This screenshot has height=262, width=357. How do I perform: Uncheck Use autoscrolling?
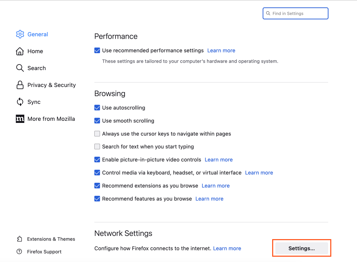(97, 108)
